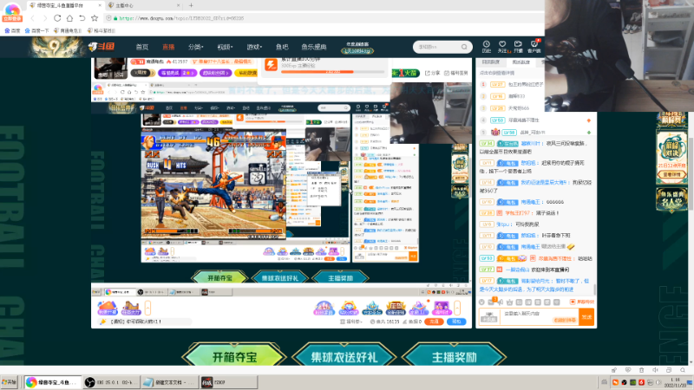Click the orange recharge button under the gift bar
The height and width of the screenshot is (390, 694).
[x=434, y=322]
